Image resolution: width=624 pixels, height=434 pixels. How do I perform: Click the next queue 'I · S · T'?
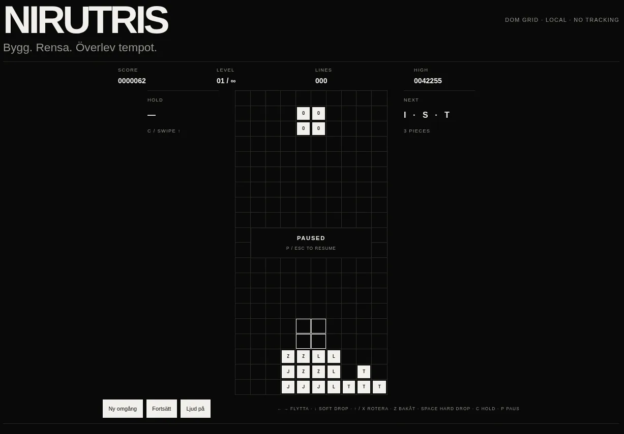point(427,115)
